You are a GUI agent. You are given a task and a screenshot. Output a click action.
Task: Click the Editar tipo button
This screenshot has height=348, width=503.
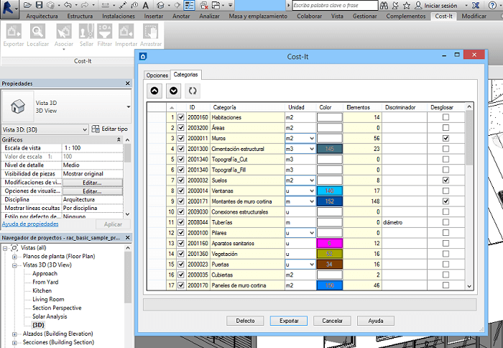click(110, 129)
